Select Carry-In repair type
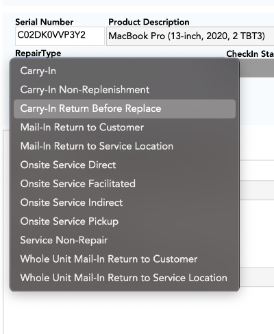 (x=125, y=71)
